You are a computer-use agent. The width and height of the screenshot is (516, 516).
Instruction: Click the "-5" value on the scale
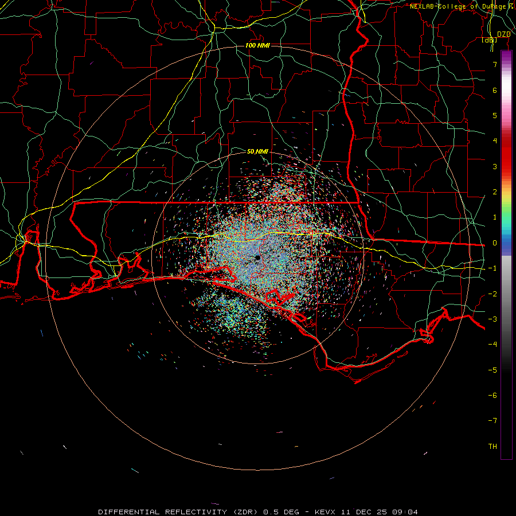coord(492,370)
